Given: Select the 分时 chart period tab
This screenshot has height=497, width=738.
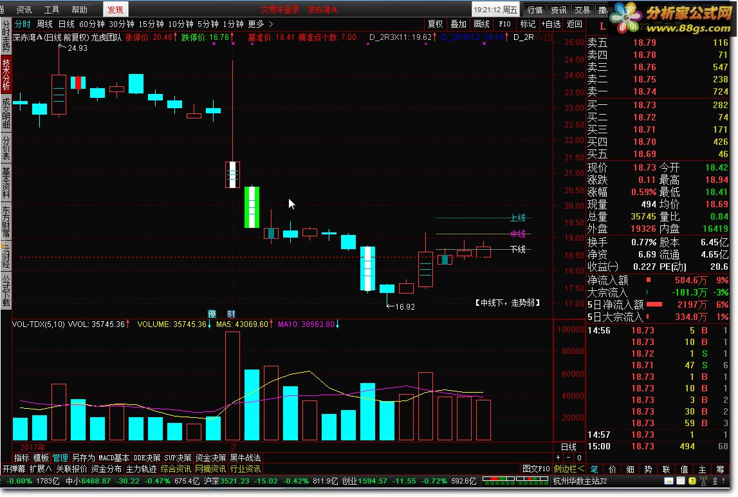Looking at the screenshot, I should [22, 24].
